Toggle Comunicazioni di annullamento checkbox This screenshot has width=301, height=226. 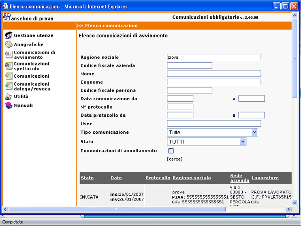pyautogui.click(x=171, y=151)
